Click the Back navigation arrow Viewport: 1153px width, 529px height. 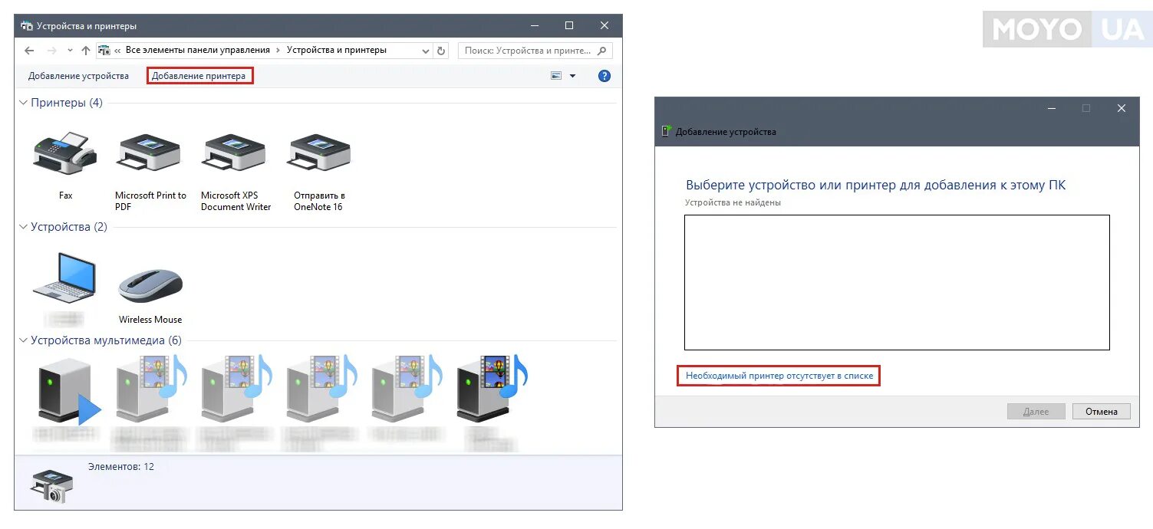[x=29, y=51]
